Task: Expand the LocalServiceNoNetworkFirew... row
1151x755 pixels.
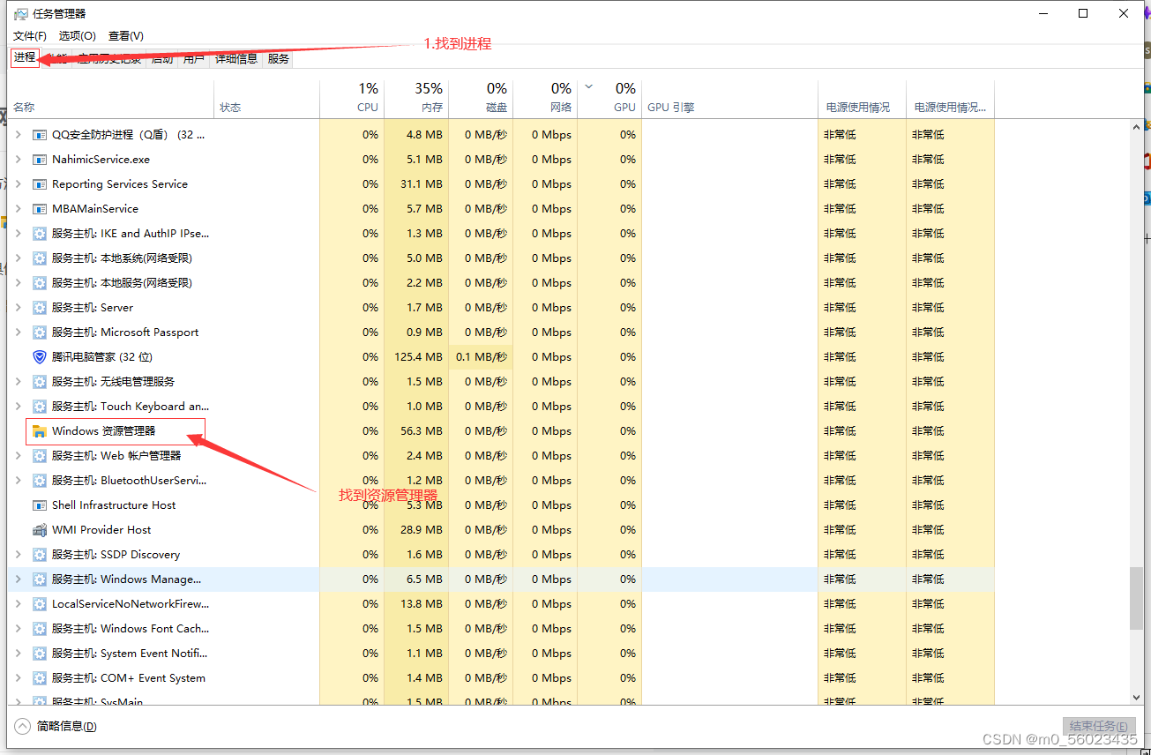Action: tap(19, 604)
